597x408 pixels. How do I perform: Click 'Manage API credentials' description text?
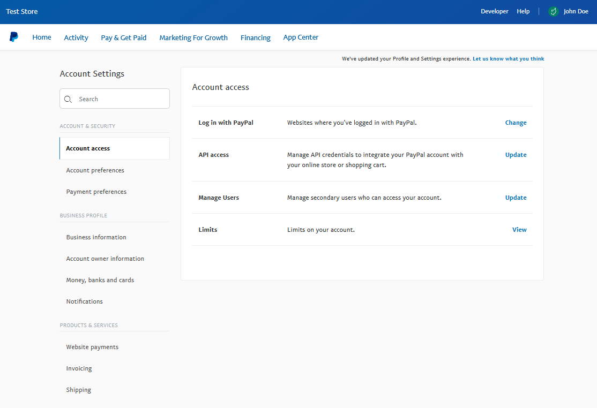pyautogui.click(x=375, y=160)
